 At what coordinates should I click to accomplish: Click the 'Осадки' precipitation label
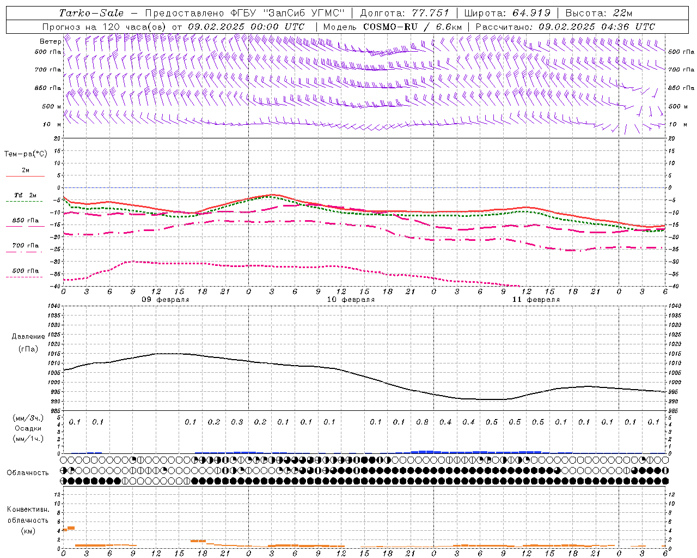pos(28,428)
